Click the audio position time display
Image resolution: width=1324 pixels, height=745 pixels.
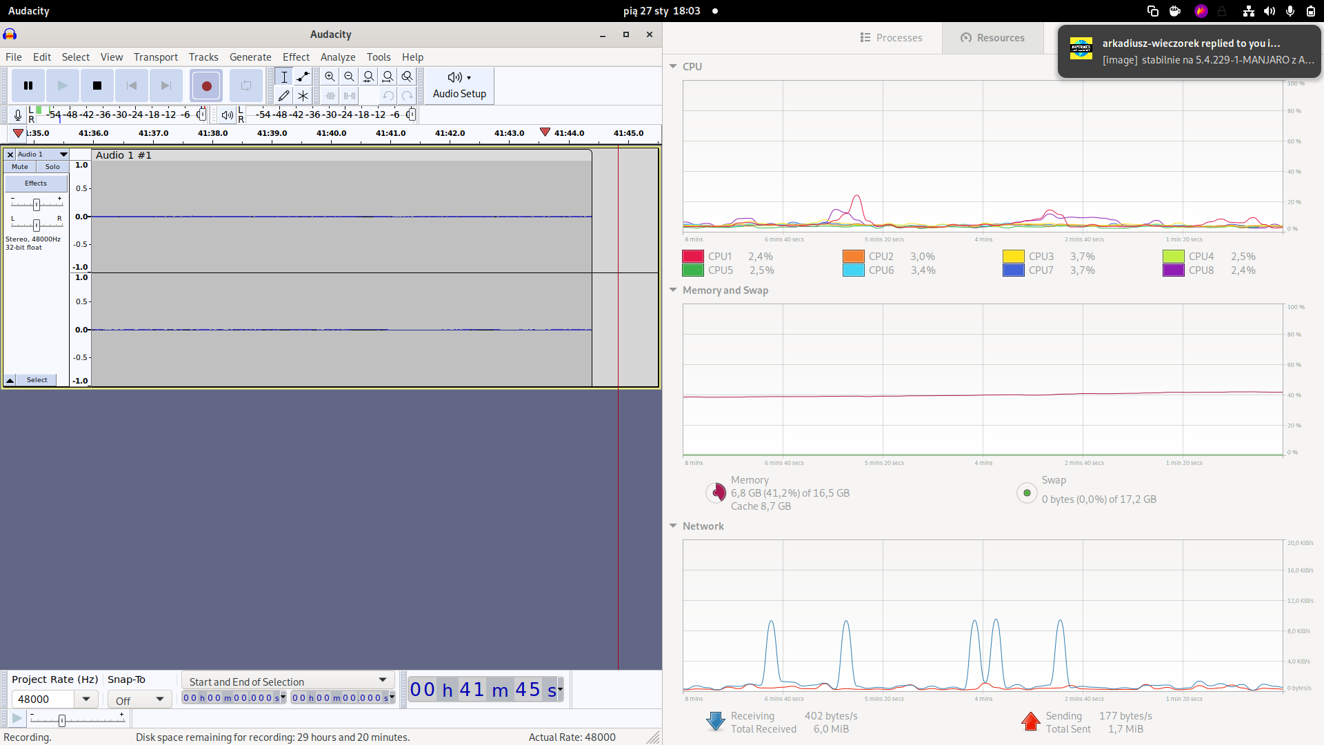(486, 690)
